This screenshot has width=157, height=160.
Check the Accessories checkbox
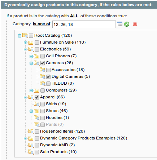tap(48, 70)
